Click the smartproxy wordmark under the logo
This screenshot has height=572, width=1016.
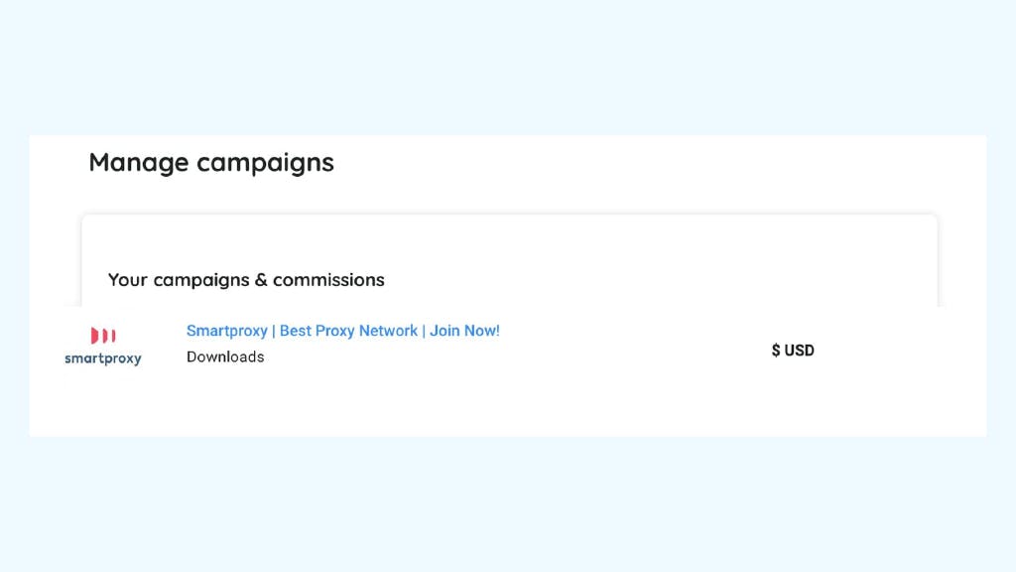point(103,358)
